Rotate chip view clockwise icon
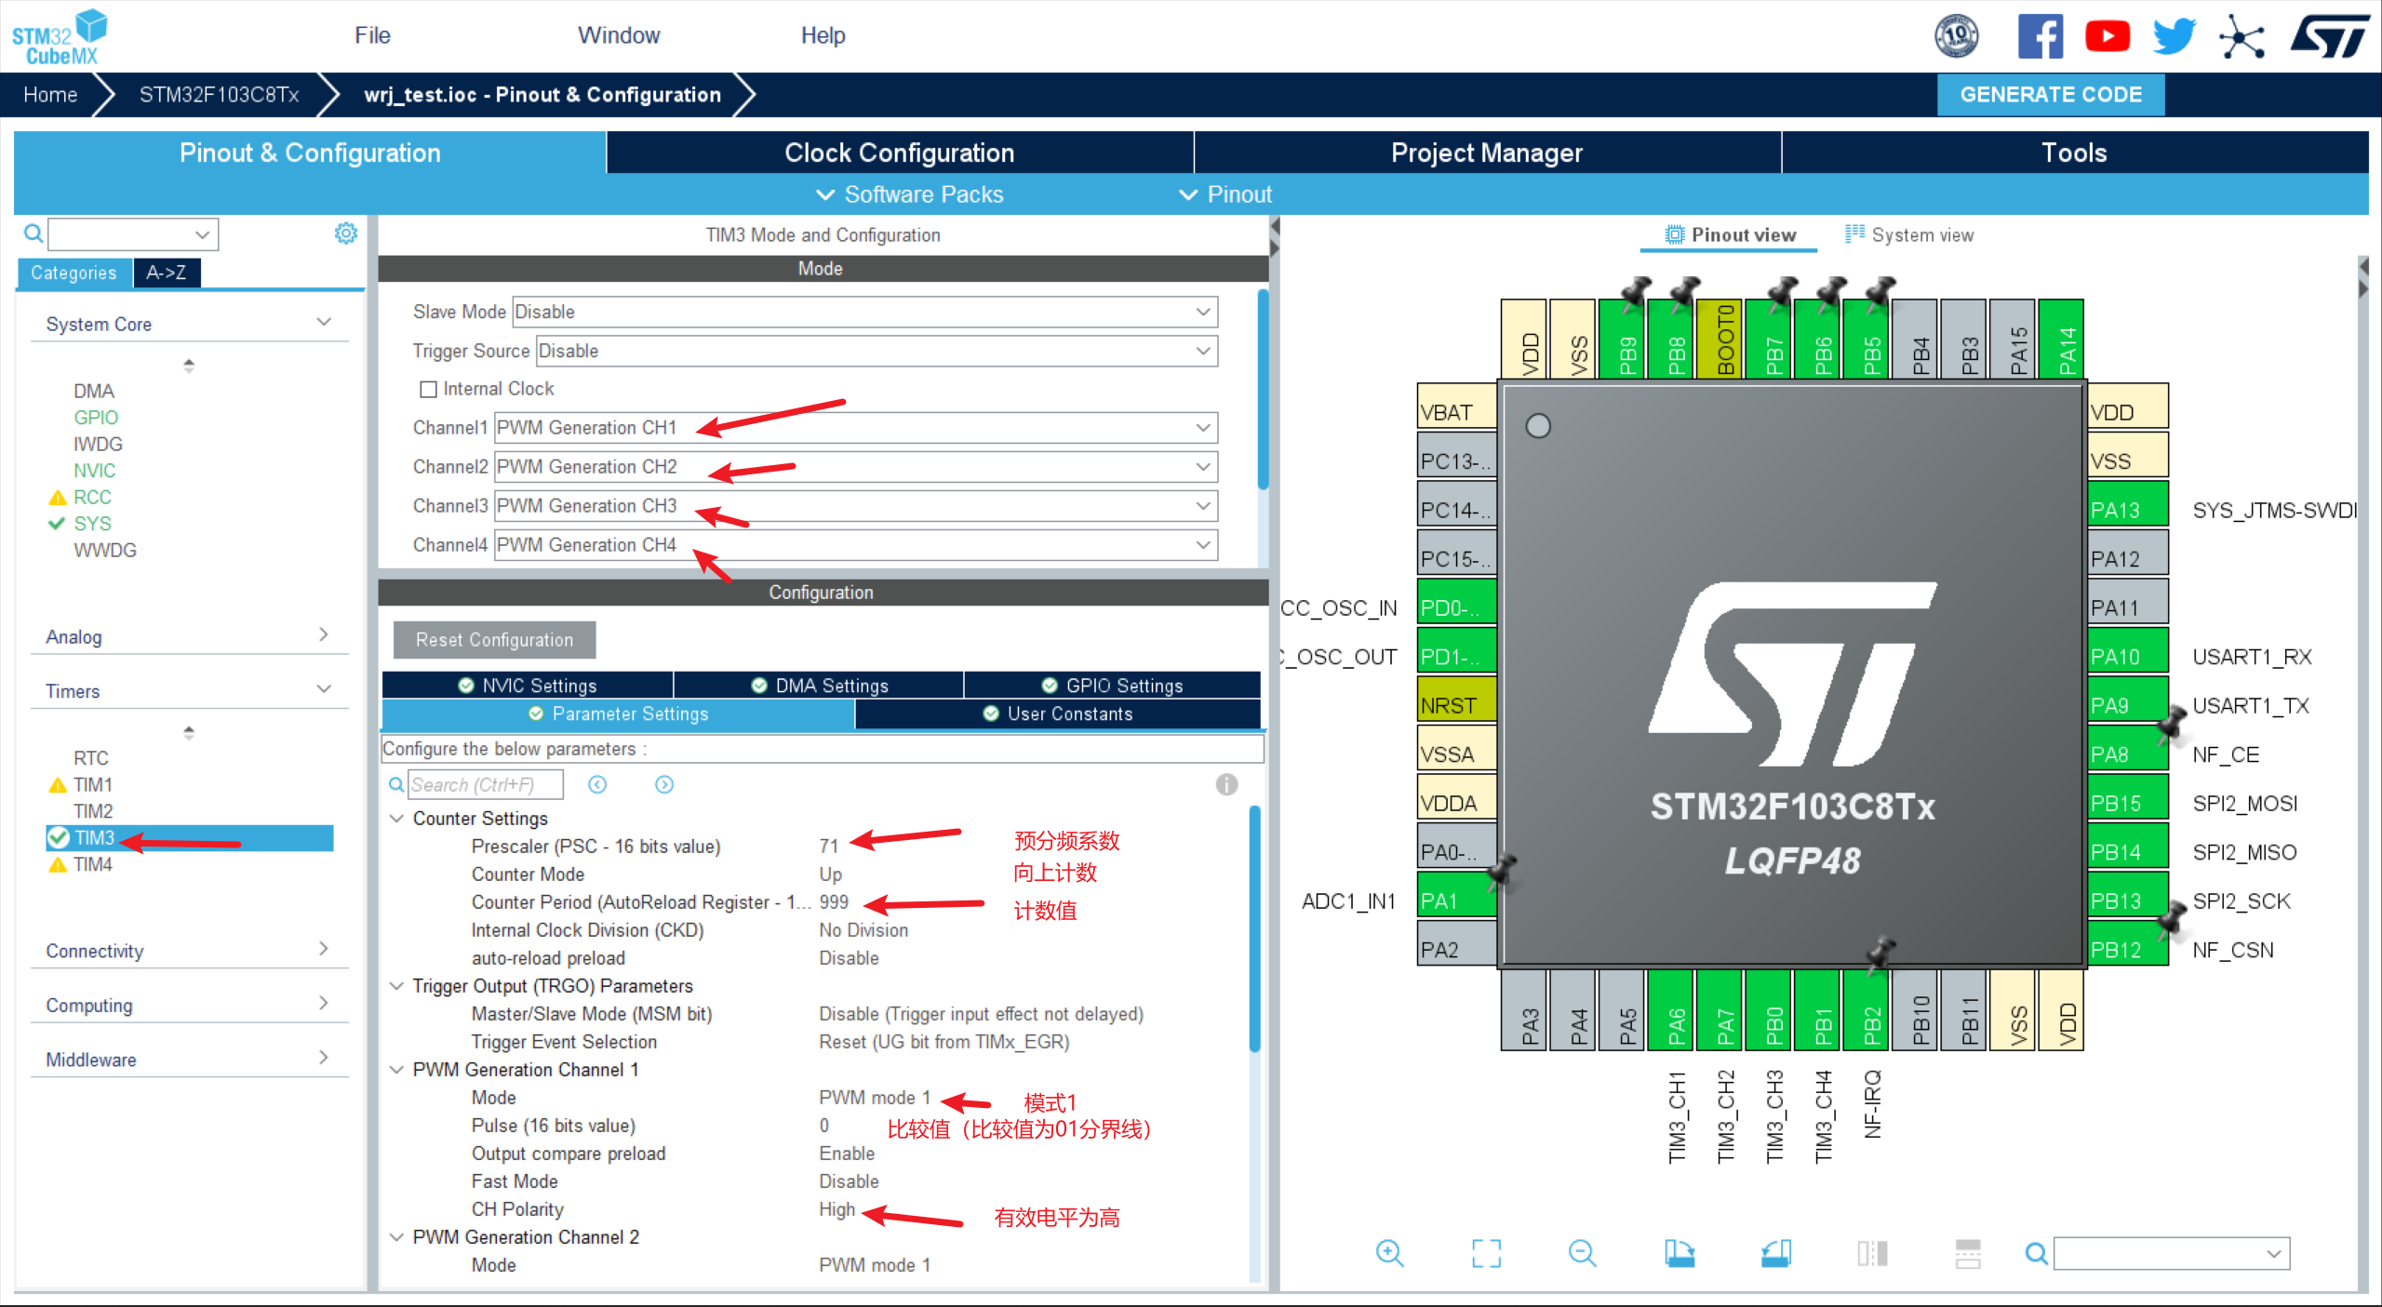 click(1679, 1253)
